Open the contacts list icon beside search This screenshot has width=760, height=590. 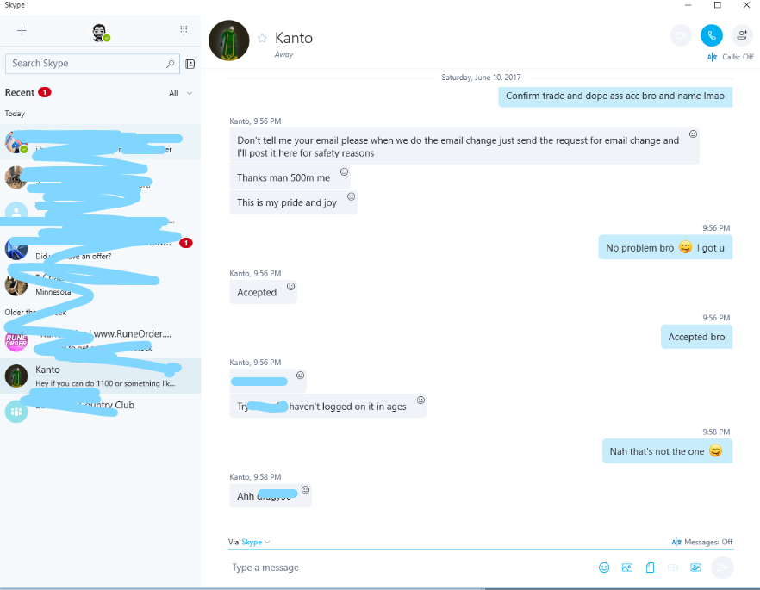tap(190, 64)
